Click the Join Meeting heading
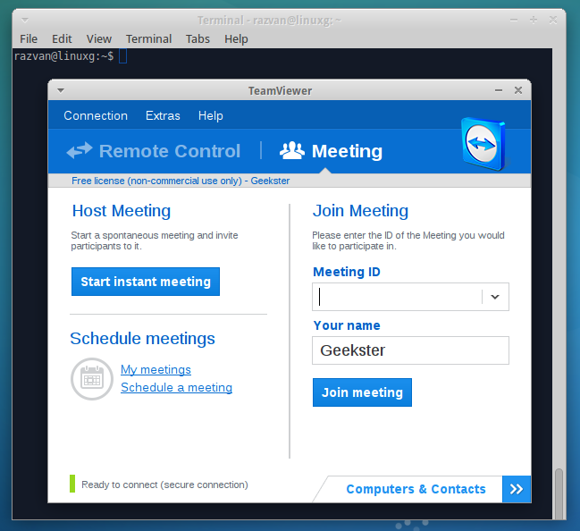Image resolution: width=580 pixels, height=531 pixels. coord(360,211)
